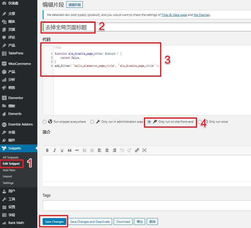
Task: Insert a link in the description editor
Action: point(137,150)
